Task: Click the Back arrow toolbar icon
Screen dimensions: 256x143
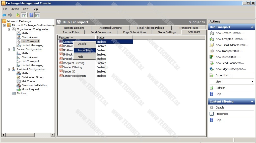Action: 4,15
